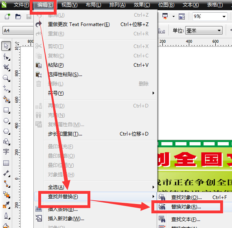The width and height of the screenshot is (232, 228).
Task: Select the Table tool
Action: coord(6,163)
